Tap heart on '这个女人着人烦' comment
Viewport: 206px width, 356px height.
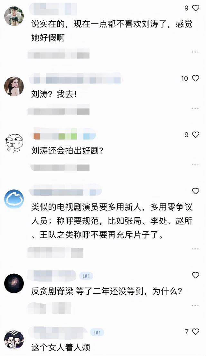click(x=196, y=331)
